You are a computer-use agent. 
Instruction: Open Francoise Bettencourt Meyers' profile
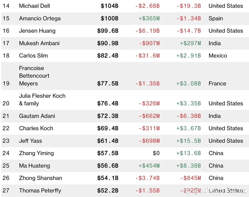(x=34, y=76)
